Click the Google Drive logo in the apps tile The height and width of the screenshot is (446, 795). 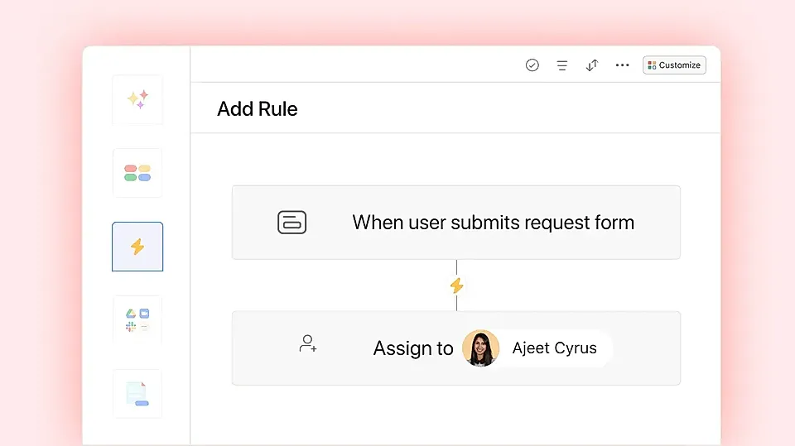pos(131,314)
